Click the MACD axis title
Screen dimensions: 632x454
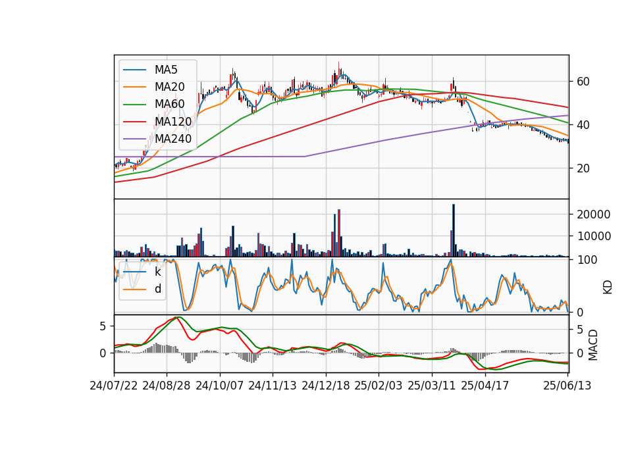click(x=593, y=345)
